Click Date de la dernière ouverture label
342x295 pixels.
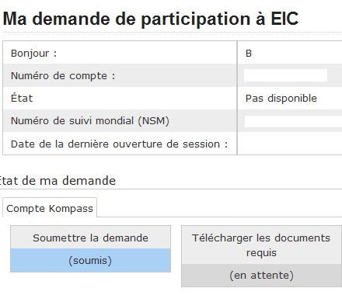coord(119,144)
